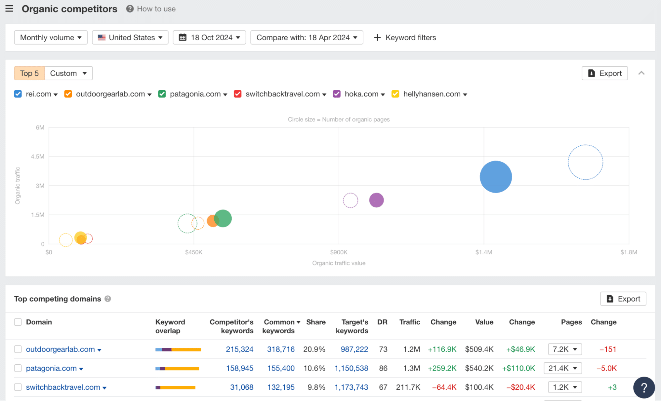Open target's keywords 987,222 link
This screenshot has width=661, height=401.
pyautogui.click(x=354, y=349)
